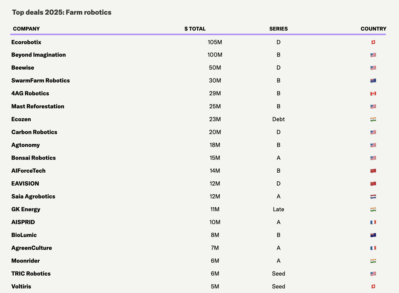Screen dimensions: 399x293
Task: Click the SERIES column header
Action: point(278,29)
